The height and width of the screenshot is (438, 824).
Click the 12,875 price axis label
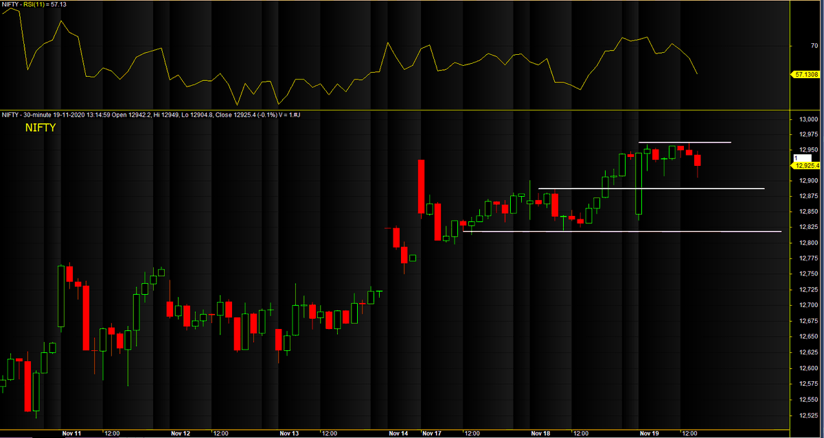808,196
